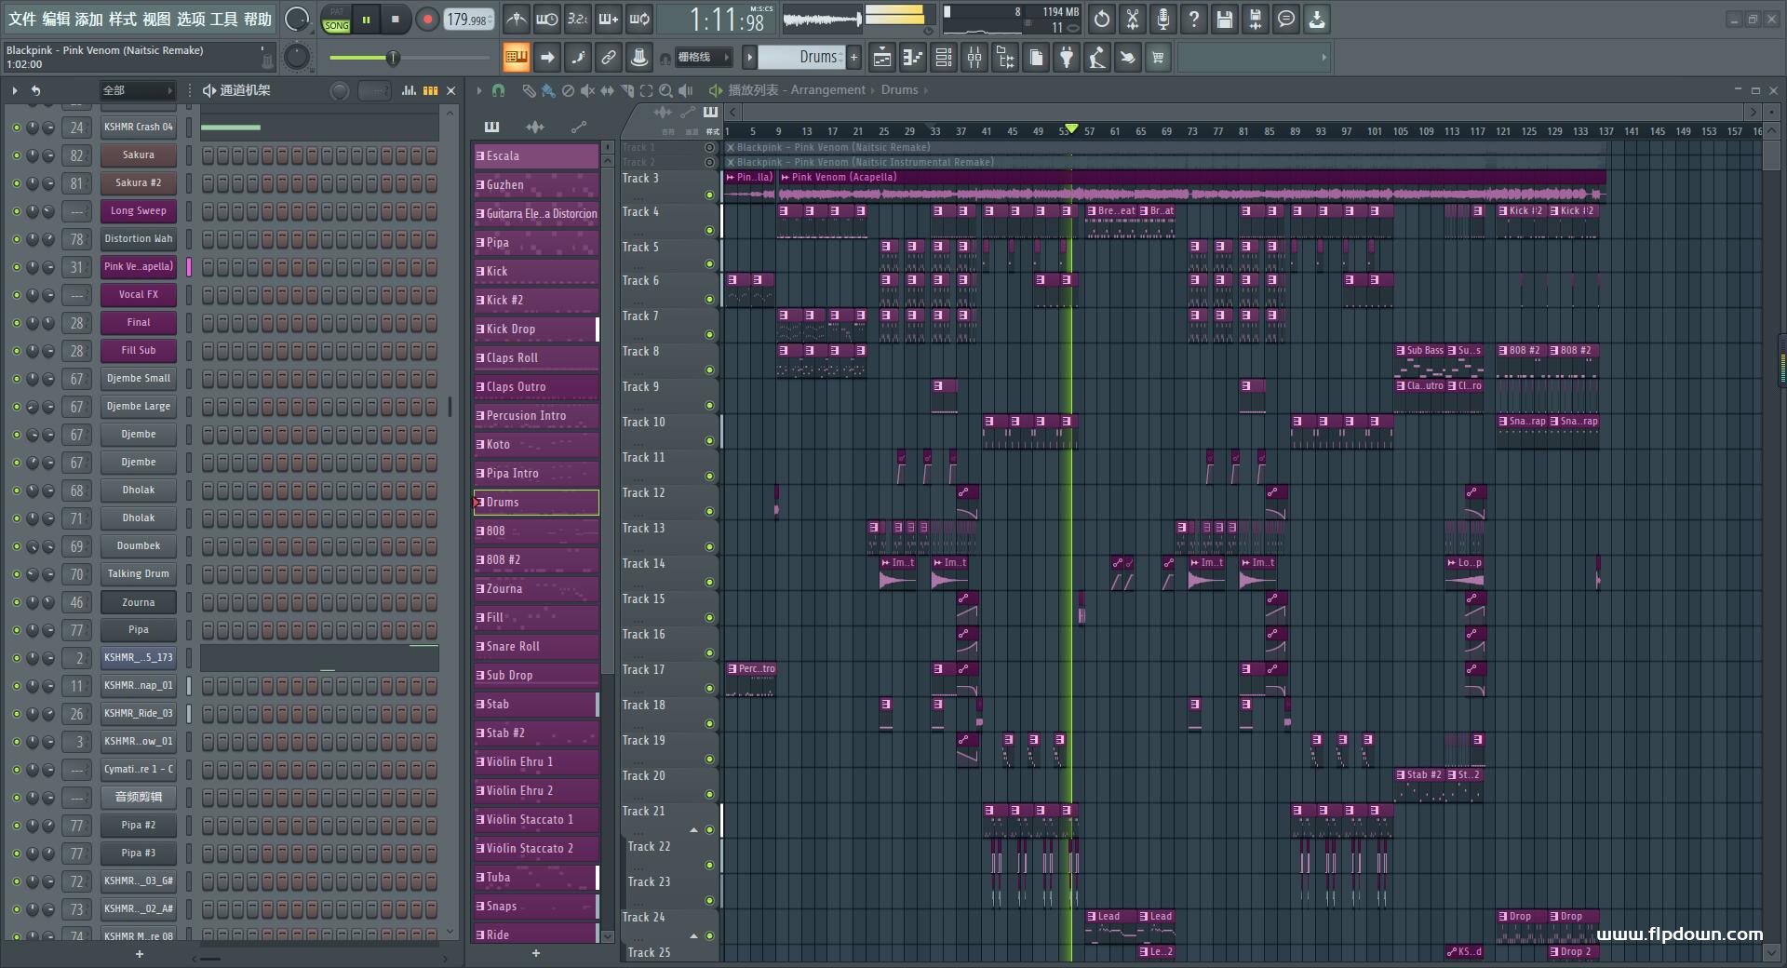The height and width of the screenshot is (968, 1787).
Task: Open the 全部 channel filter dropdown
Action: pos(138,90)
